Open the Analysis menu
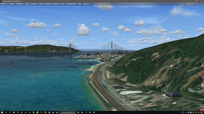The image size is (204, 114). (48, 4)
